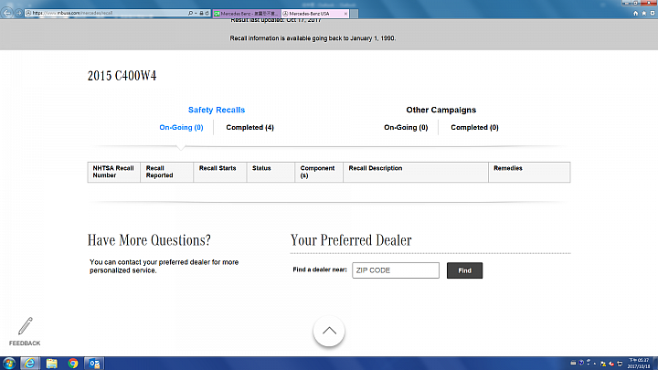Click the 2015 C400W4 vehicle heading
658x370 pixels.
point(122,76)
